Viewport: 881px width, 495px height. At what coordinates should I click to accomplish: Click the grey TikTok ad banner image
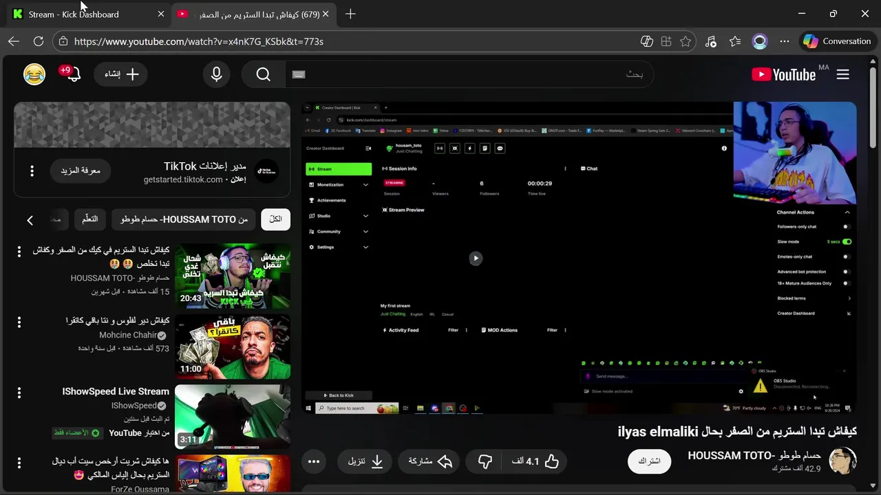pos(152,125)
